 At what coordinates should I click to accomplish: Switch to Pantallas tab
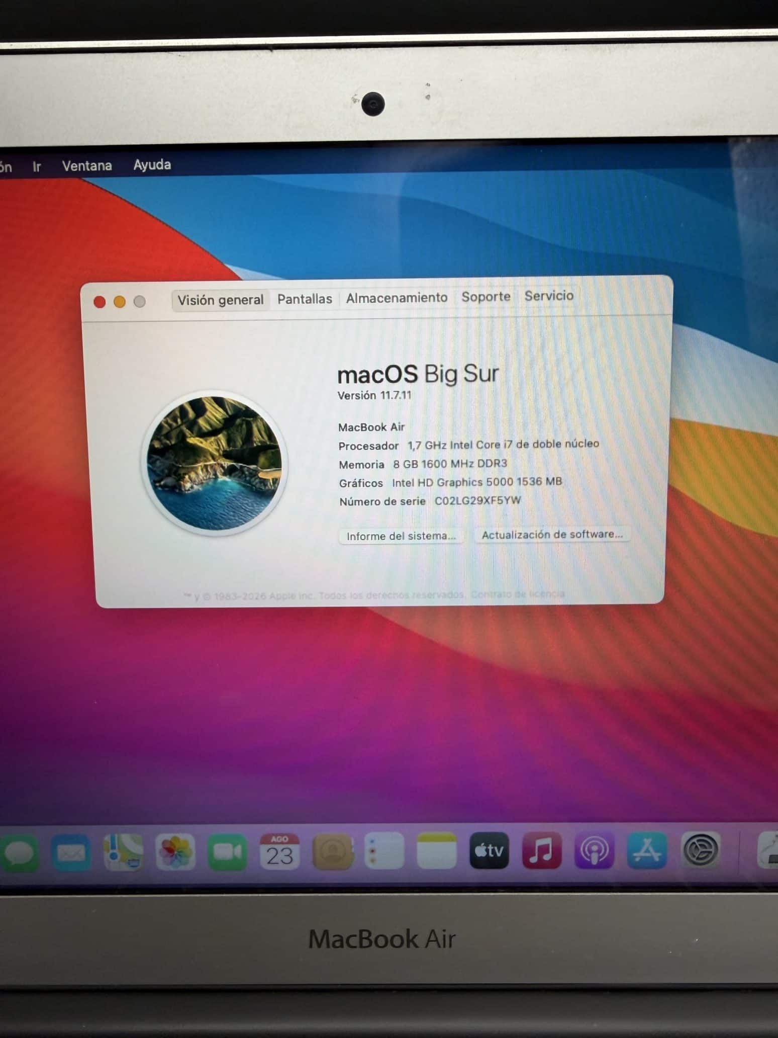pos(305,299)
